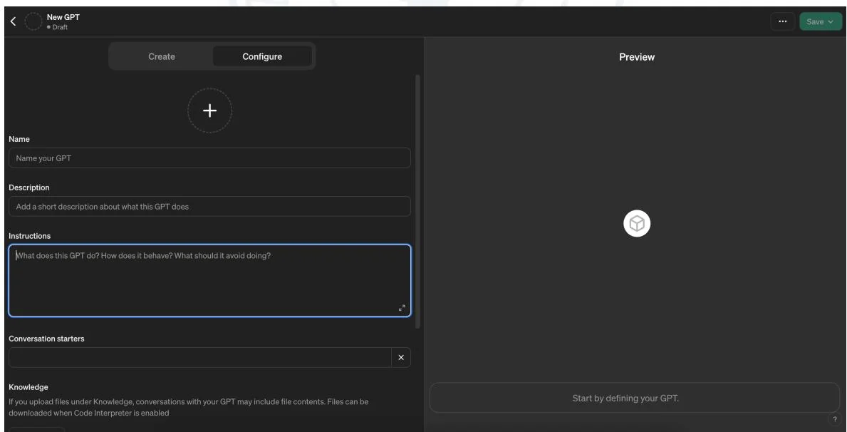Viewport: 847px width, 432px height.
Task: Click the Preview heading text
Action: click(637, 57)
